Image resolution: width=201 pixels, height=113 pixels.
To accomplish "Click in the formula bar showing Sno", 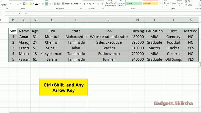I will [111, 13].
